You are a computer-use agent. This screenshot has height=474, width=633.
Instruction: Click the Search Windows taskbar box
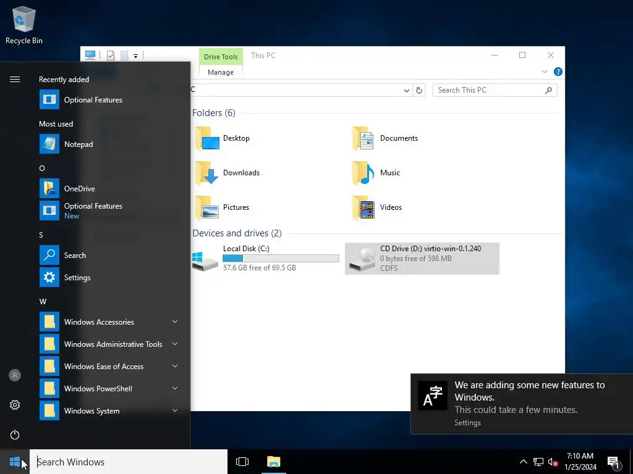pyautogui.click(x=129, y=462)
